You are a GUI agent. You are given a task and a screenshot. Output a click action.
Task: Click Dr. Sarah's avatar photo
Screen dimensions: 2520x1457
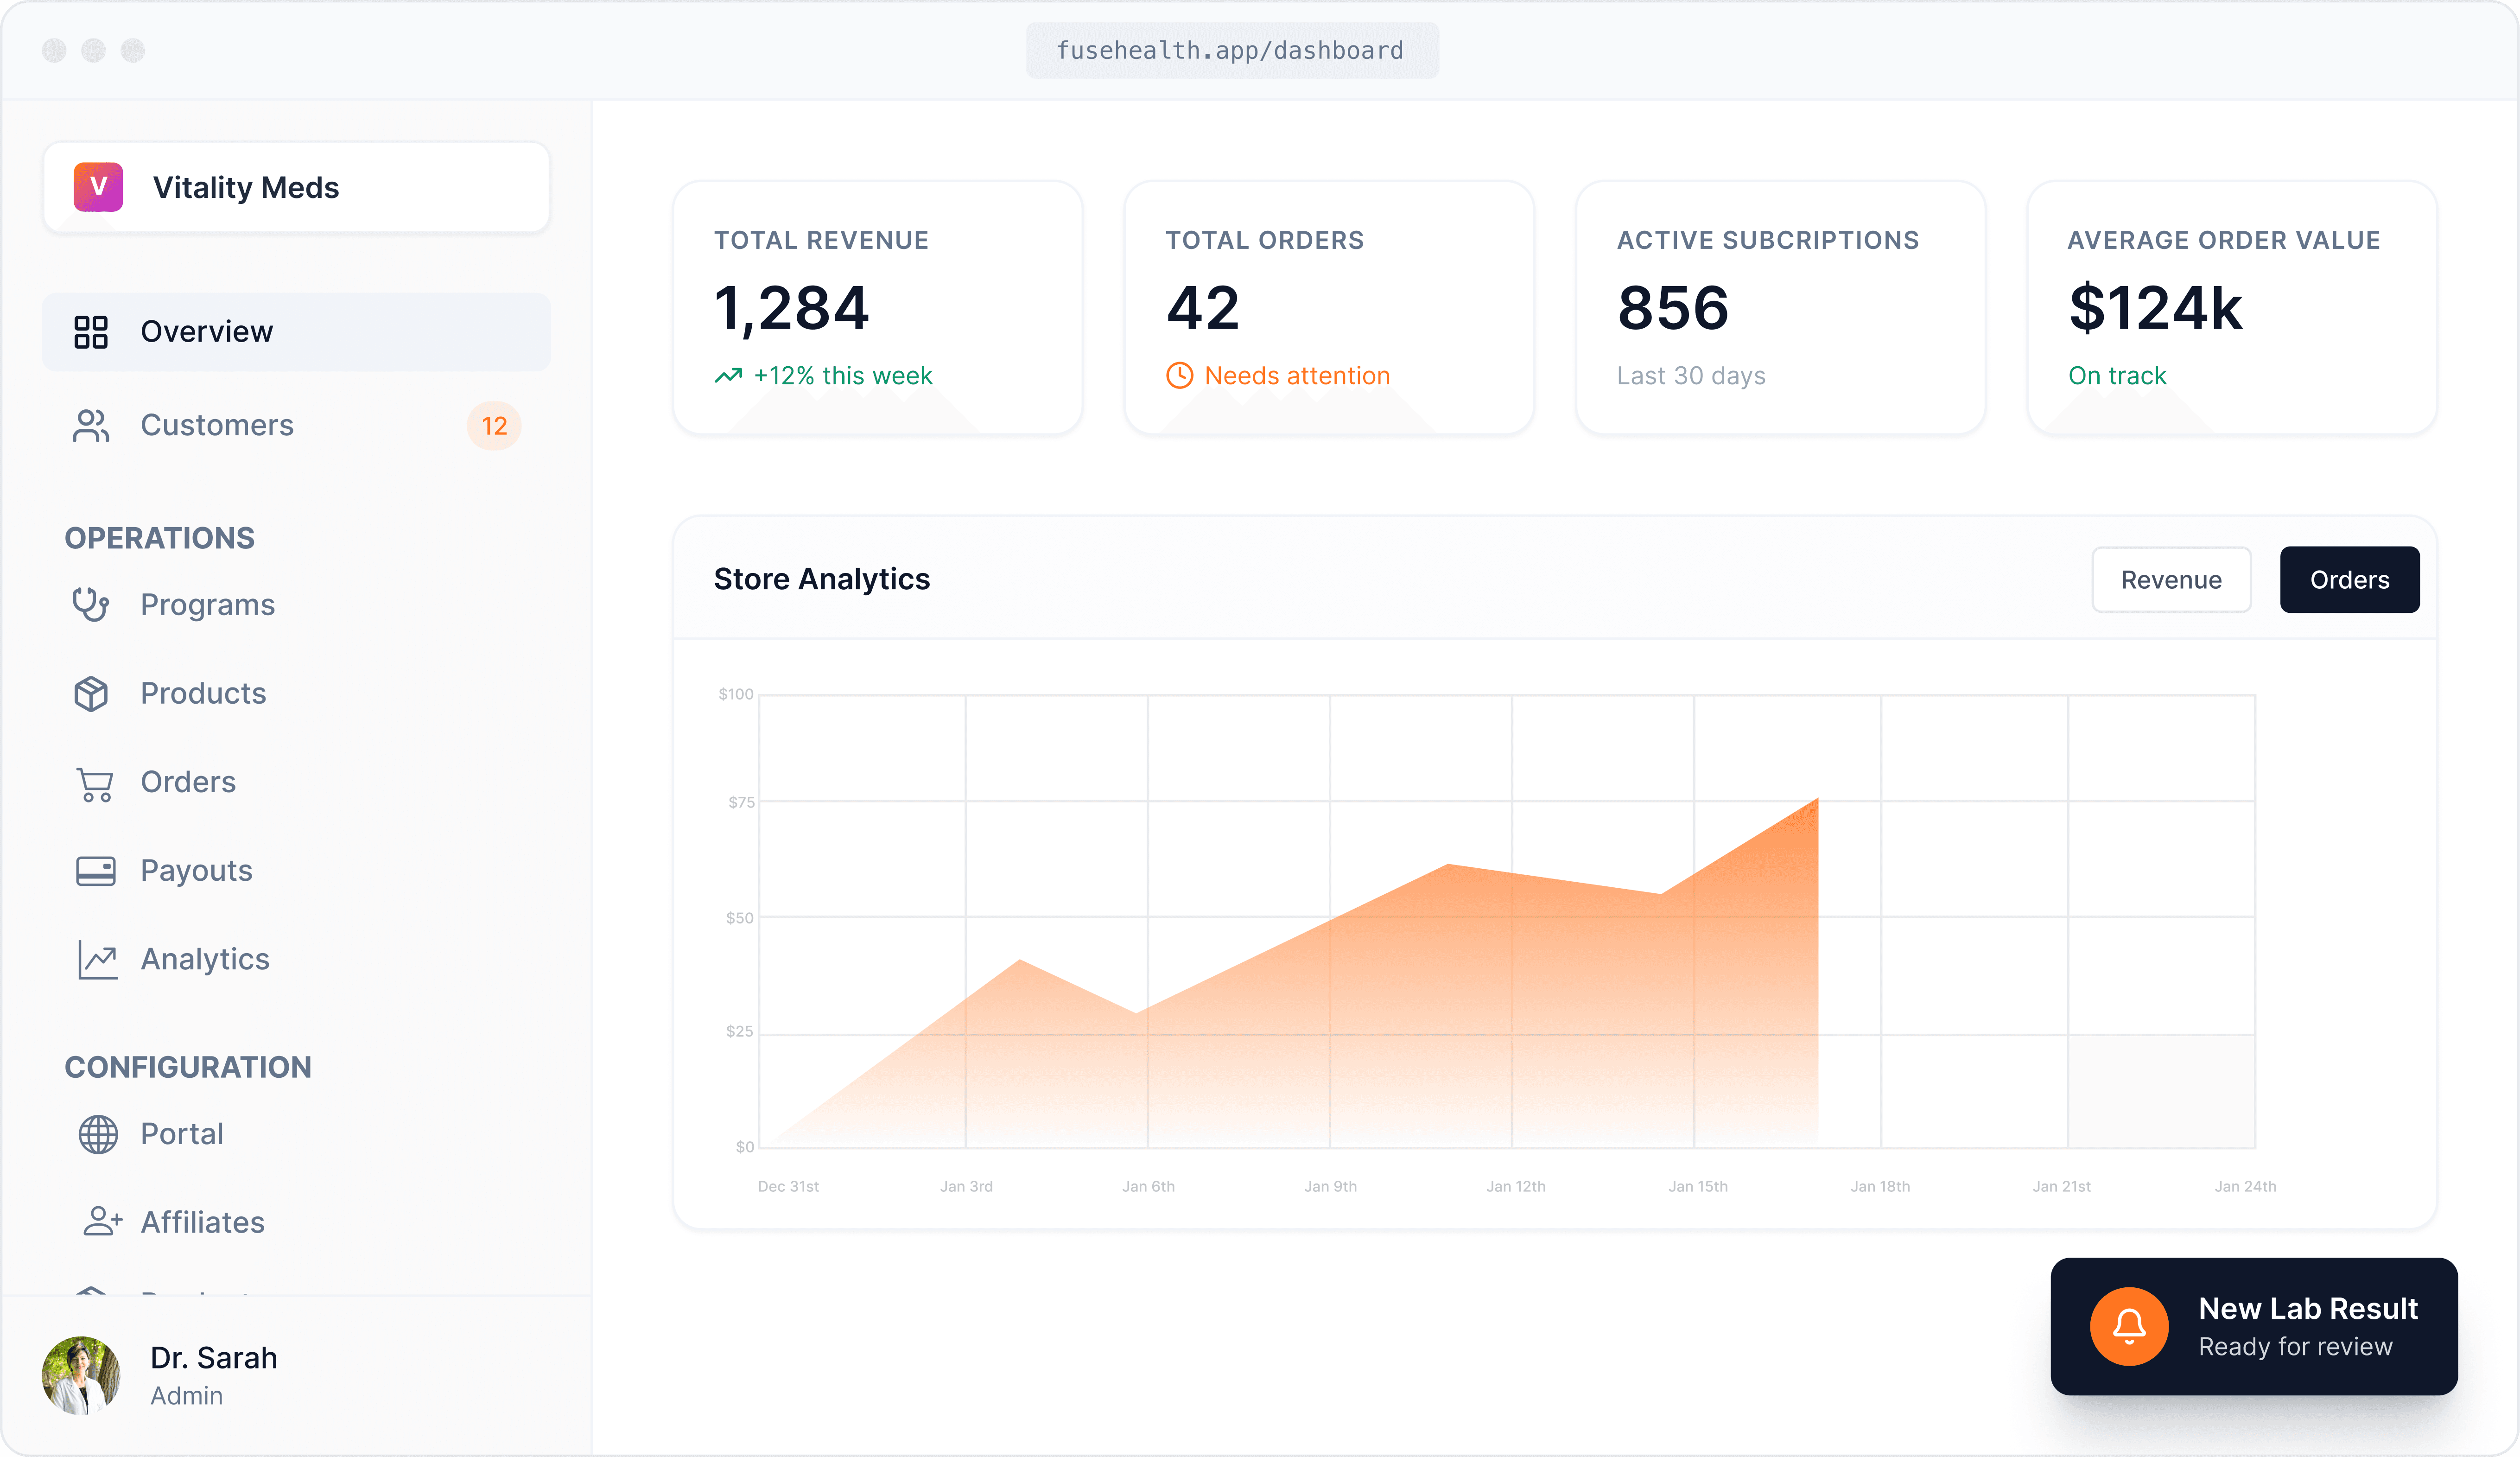point(81,1375)
